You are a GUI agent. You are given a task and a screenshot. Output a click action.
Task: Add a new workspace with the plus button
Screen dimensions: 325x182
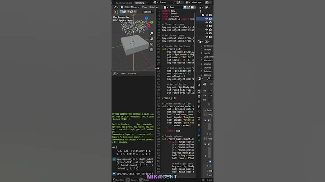[148, 3]
